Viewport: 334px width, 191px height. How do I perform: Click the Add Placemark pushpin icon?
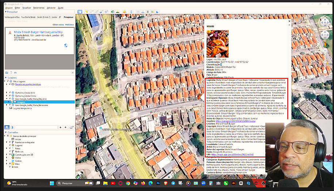click(87, 12)
